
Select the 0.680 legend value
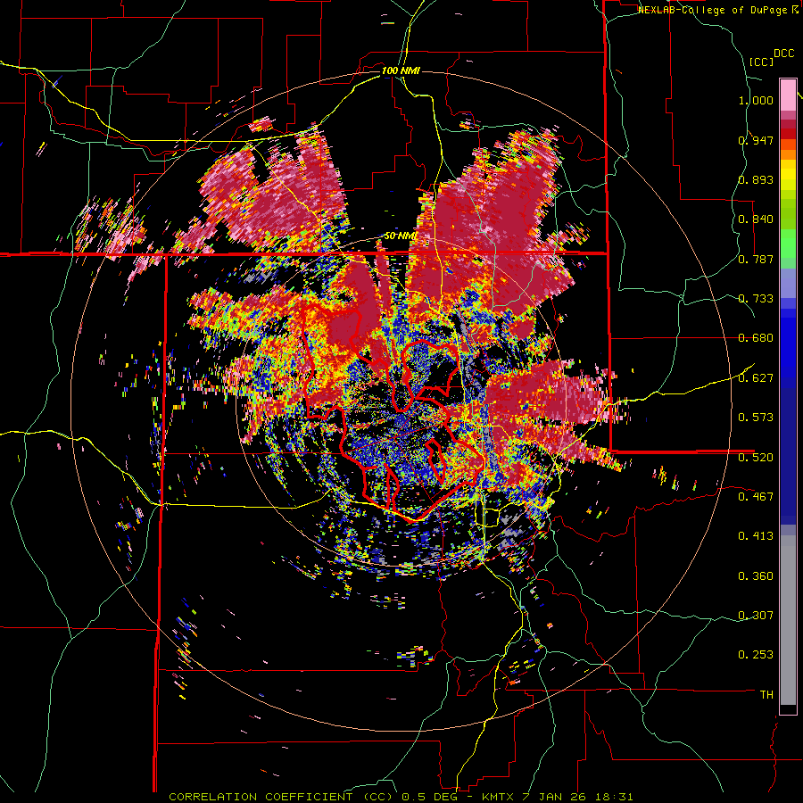click(x=756, y=338)
